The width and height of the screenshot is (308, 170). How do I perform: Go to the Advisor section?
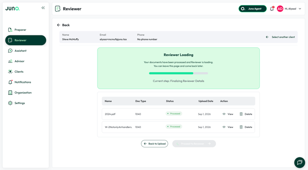(x=26, y=61)
